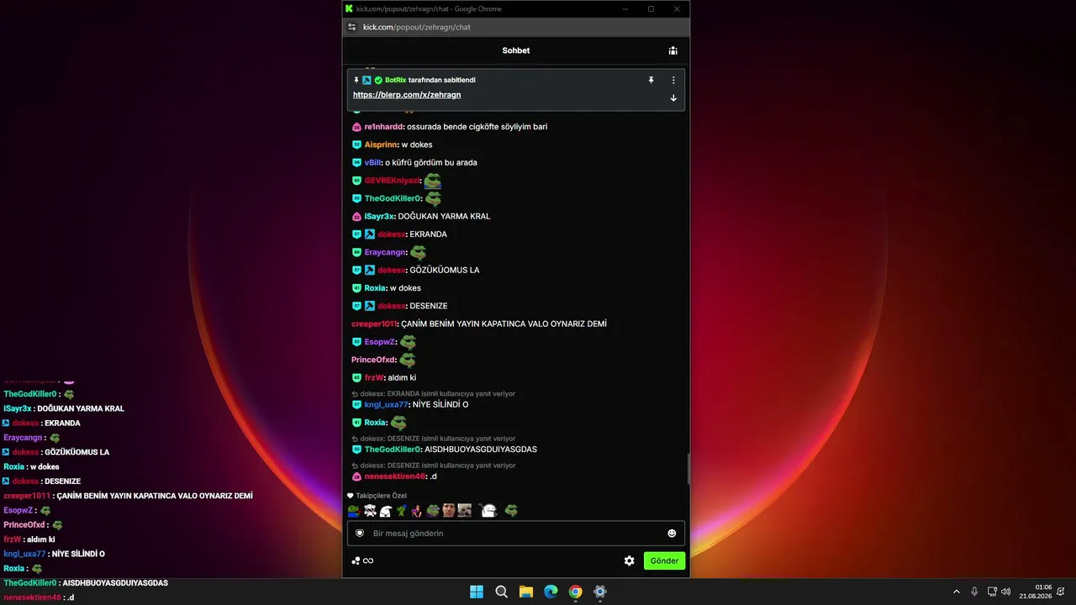Launch Microsoft Edge from the taskbar
1076x605 pixels.
click(x=551, y=592)
